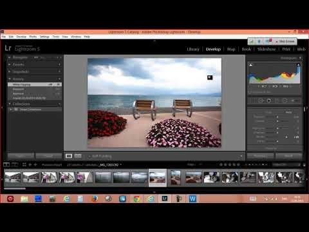Collapse the History panel
309x232 pixels.
10,79
